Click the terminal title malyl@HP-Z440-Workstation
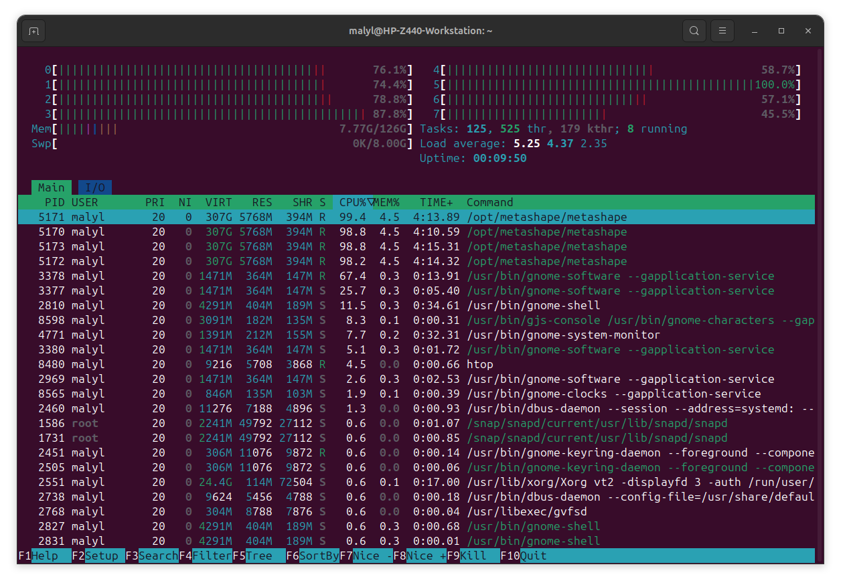 (420, 31)
